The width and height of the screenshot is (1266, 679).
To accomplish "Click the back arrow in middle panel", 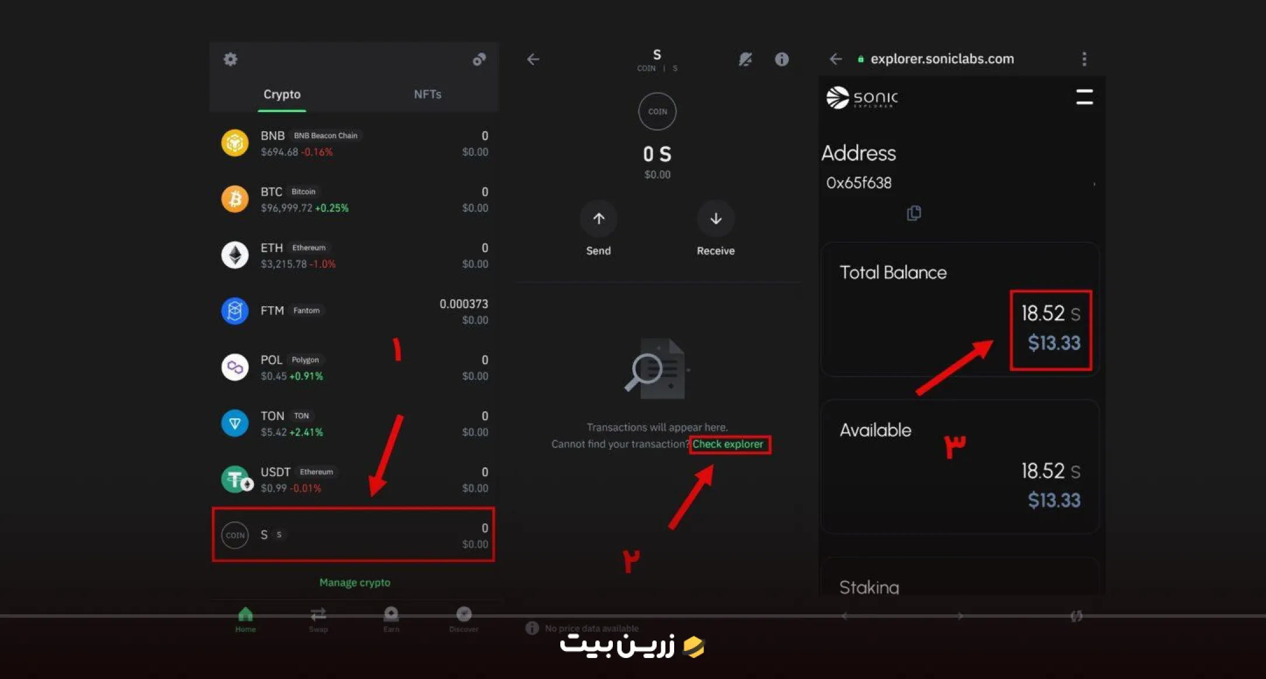I will 533,58.
